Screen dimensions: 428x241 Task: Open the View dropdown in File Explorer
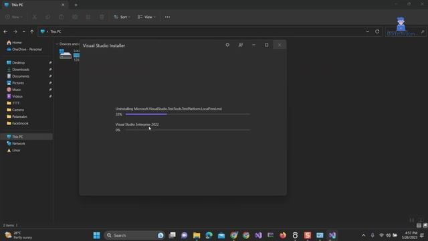click(146, 17)
